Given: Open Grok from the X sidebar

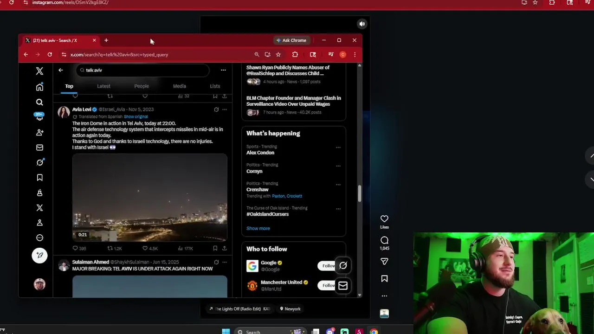Looking at the screenshot, I should click(39, 162).
